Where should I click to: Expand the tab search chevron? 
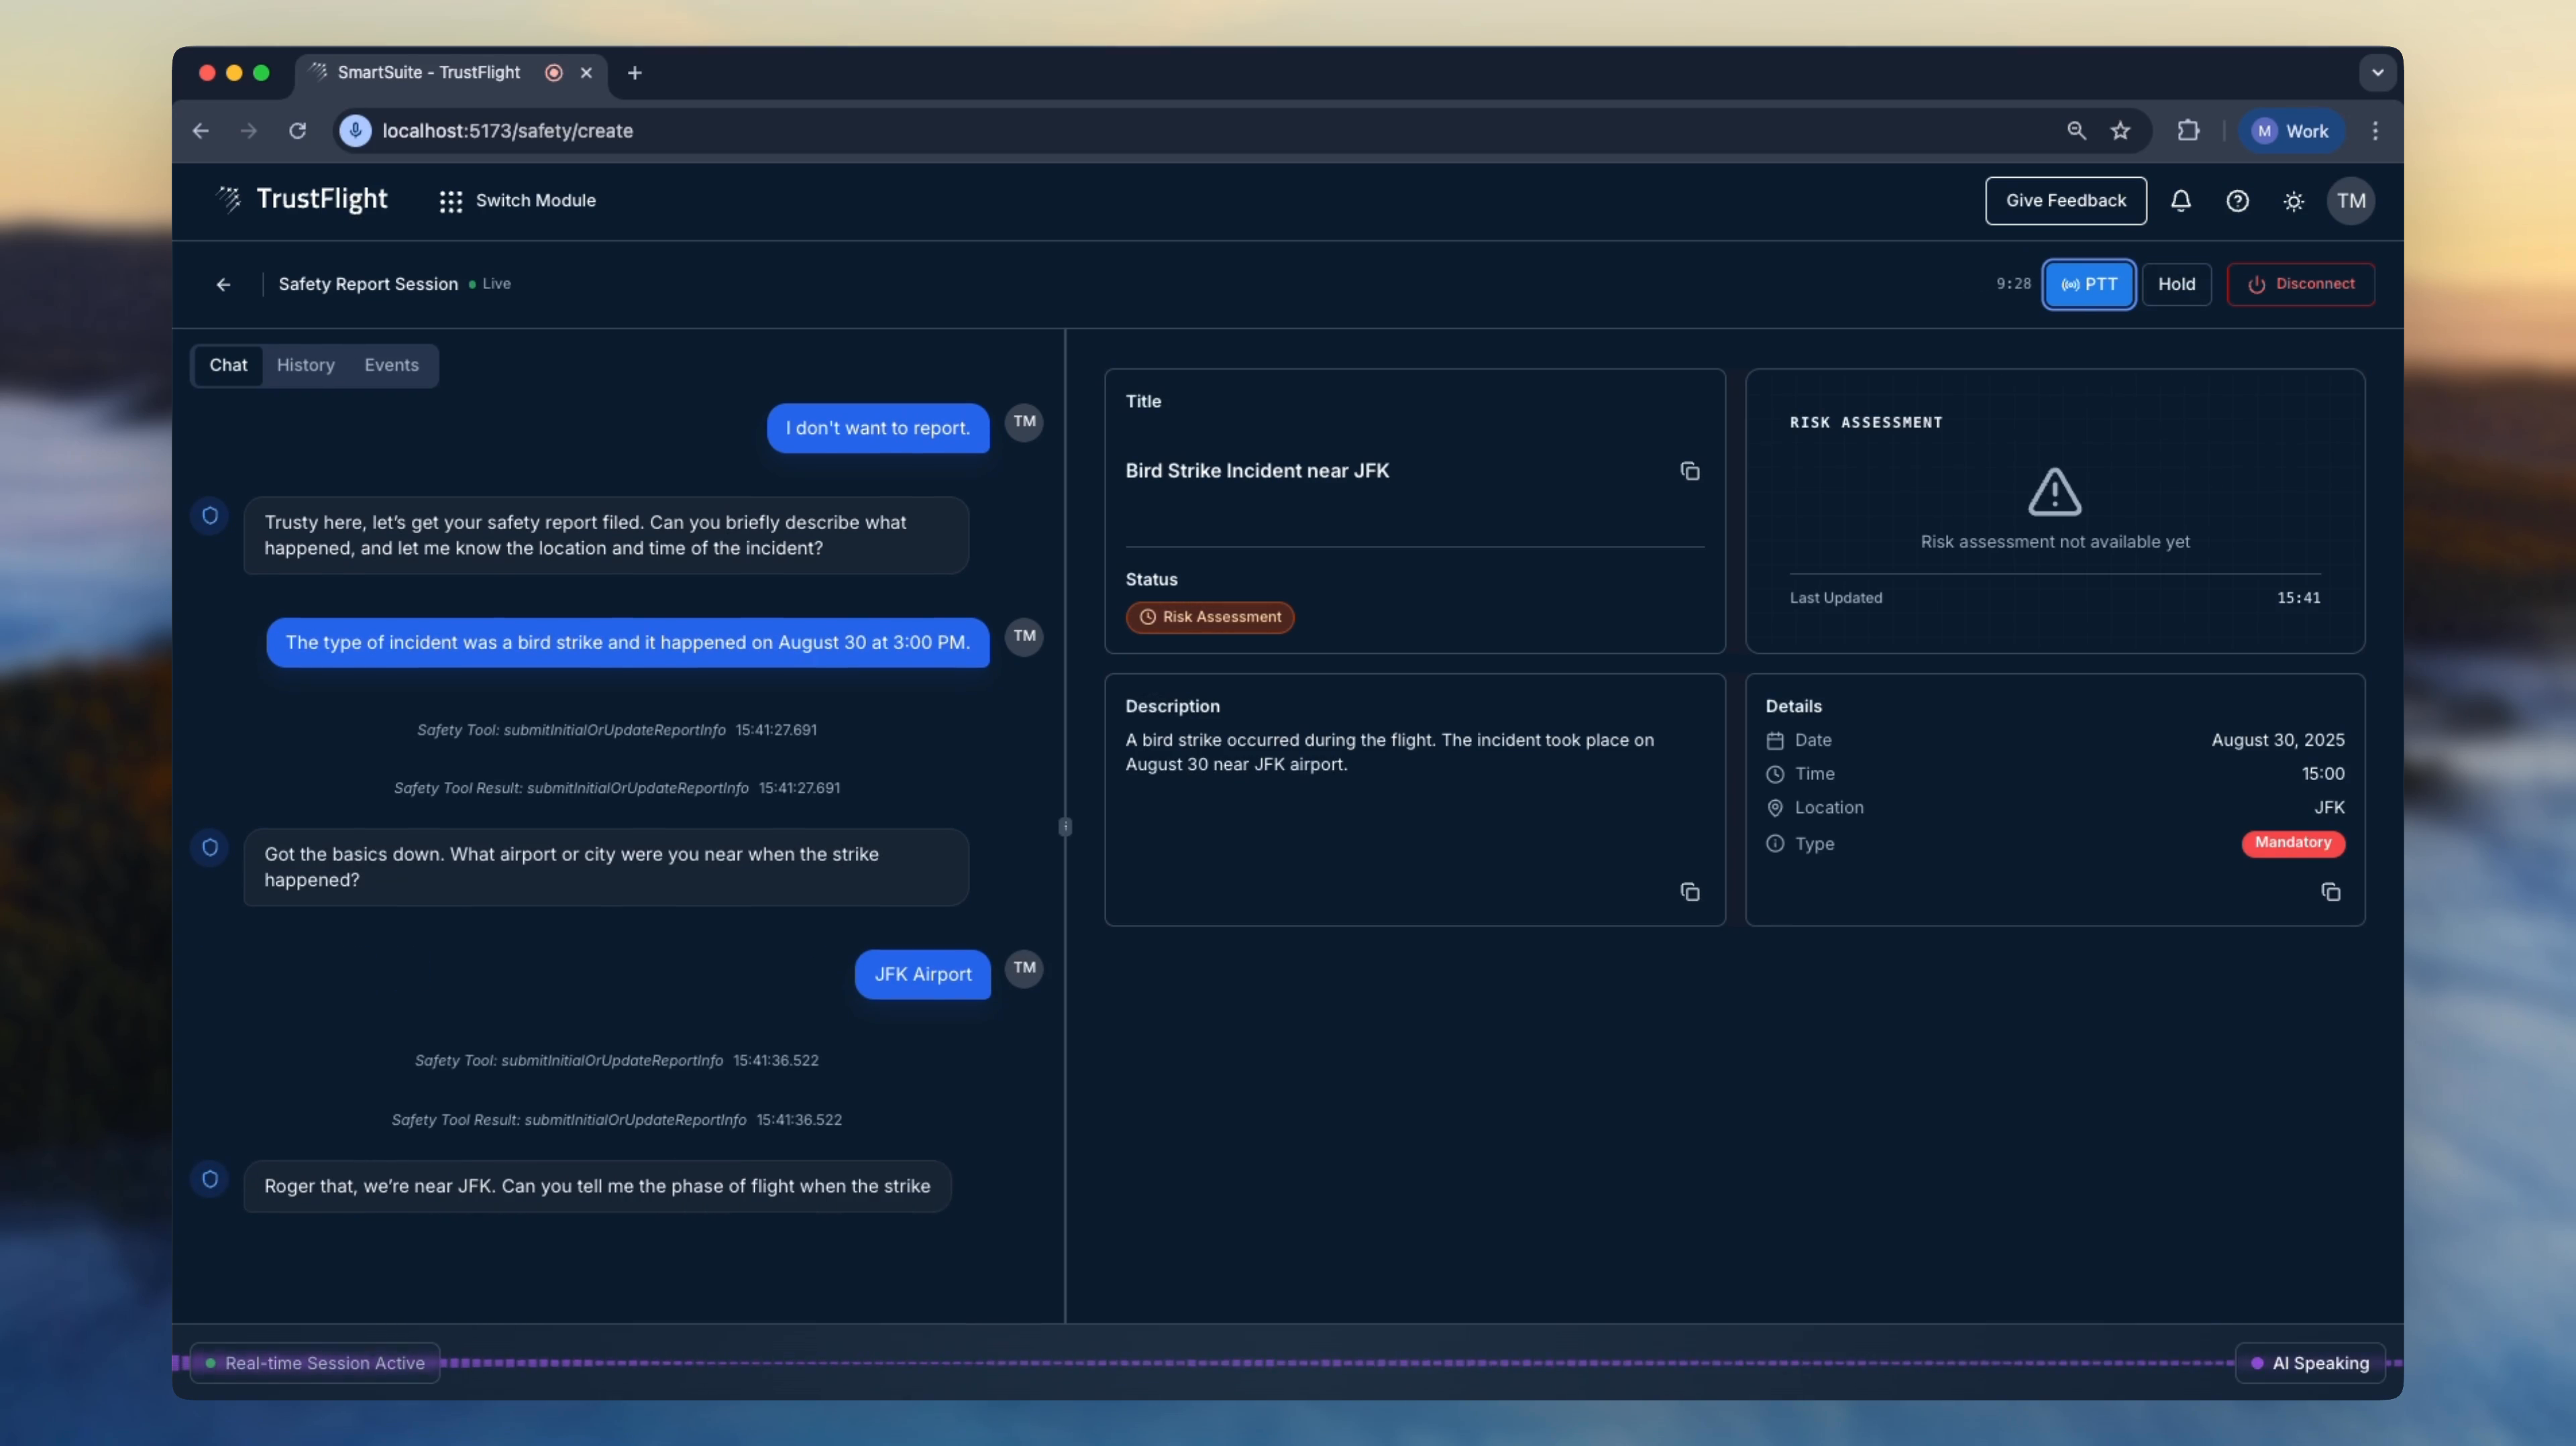2377,72
